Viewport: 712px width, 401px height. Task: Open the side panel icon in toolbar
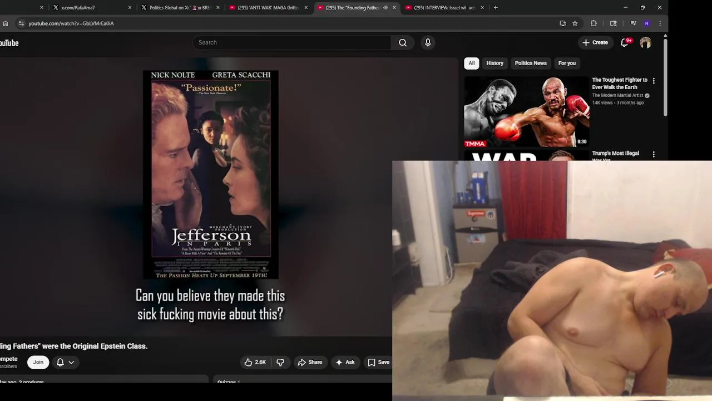click(x=614, y=23)
